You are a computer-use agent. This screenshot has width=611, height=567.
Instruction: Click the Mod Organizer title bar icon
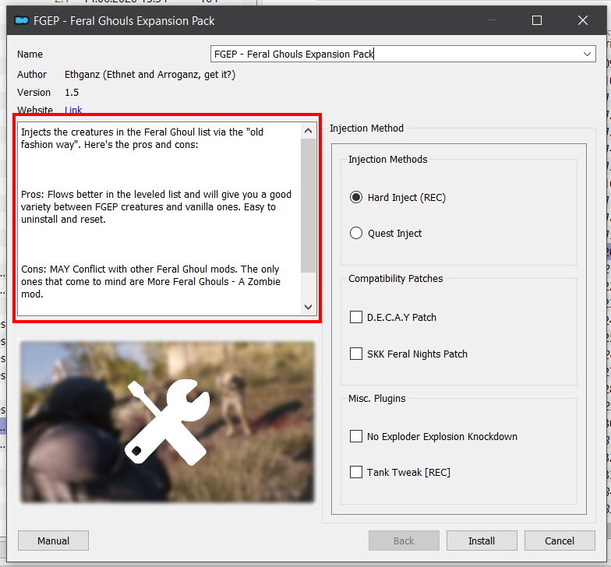[x=22, y=20]
